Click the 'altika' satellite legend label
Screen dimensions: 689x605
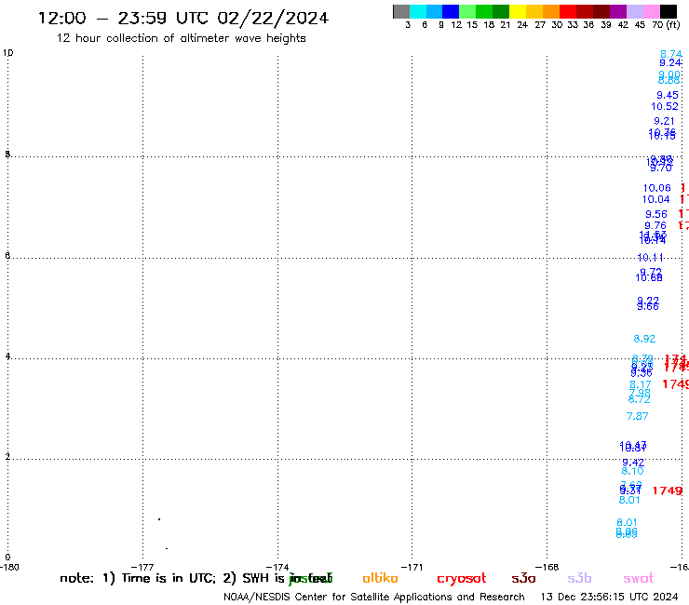[x=380, y=578]
